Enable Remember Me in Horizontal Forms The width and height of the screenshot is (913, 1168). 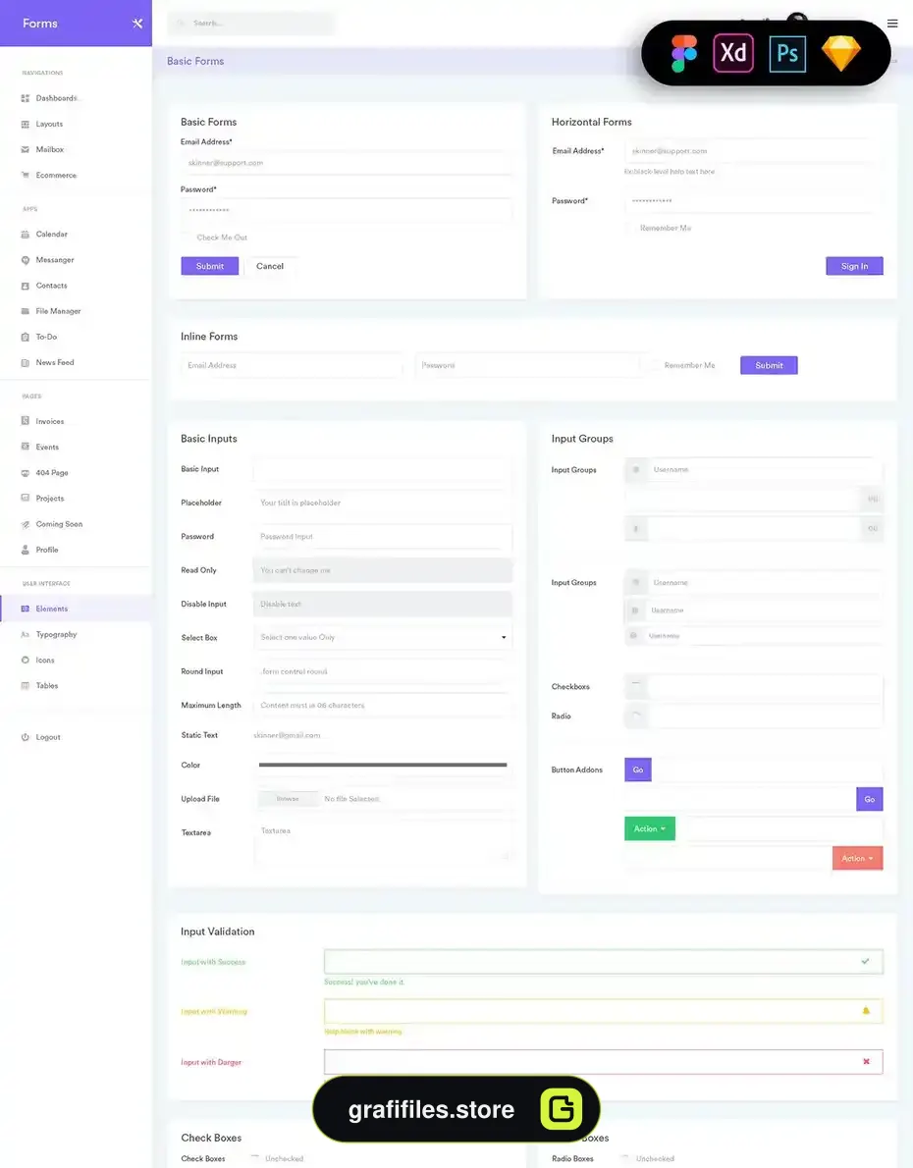click(x=629, y=228)
